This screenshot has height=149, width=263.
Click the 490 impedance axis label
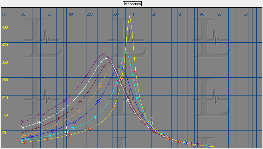tap(5, 27)
